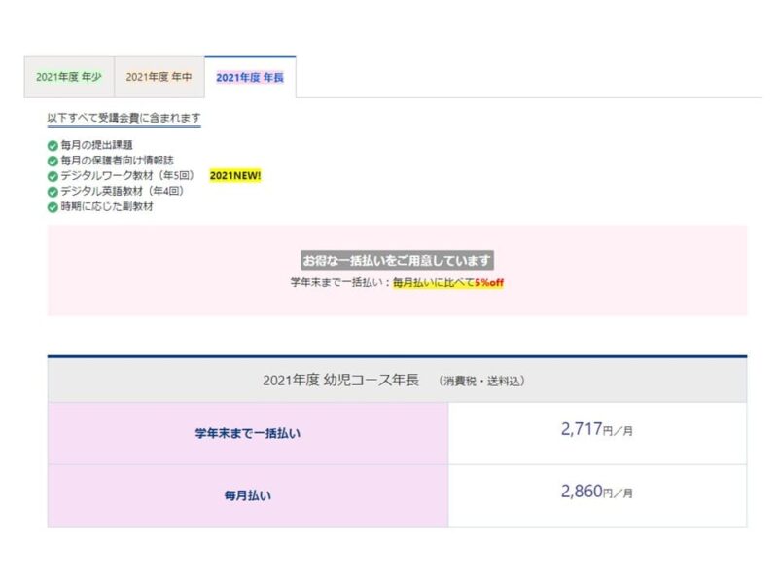778x584 pixels.
Task: Click the 毎月払い table row label
Action: [248, 495]
